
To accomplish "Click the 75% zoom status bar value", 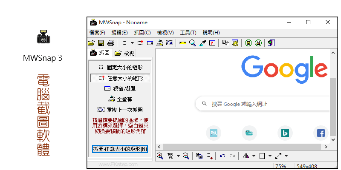I will (x=280, y=167).
